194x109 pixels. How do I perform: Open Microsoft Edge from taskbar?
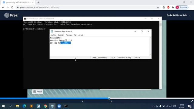(24, 106)
